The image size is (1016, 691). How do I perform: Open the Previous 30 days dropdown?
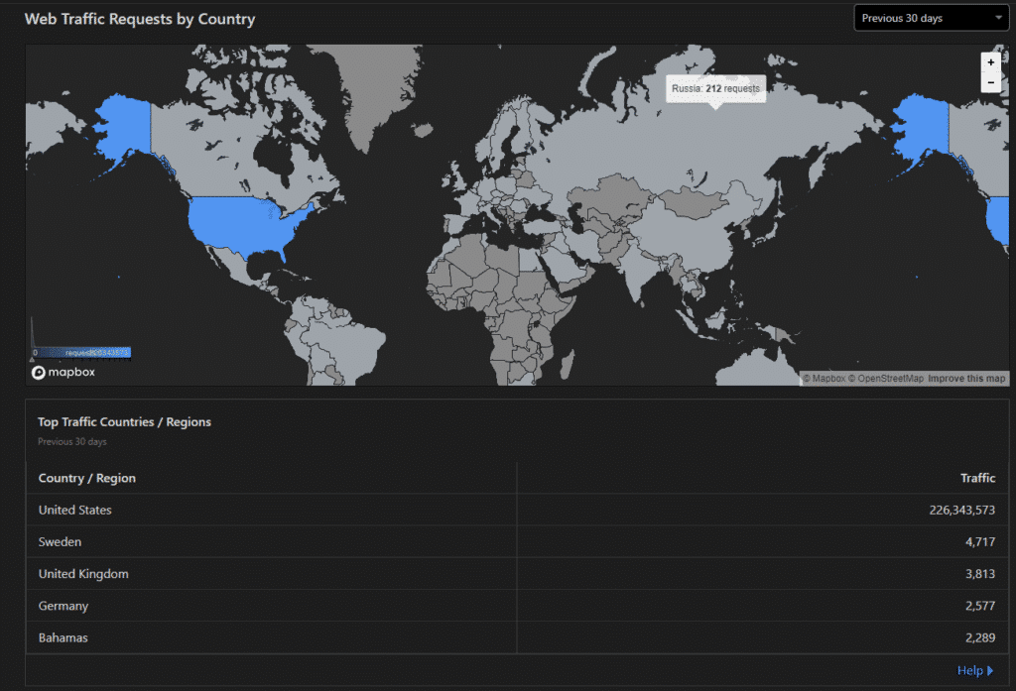pos(932,18)
